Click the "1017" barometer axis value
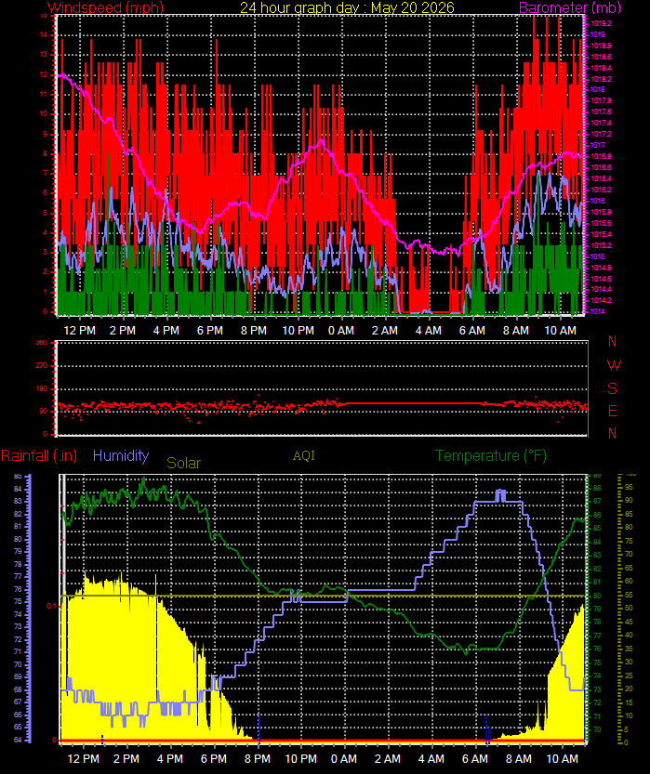The image size is (650, 774). coord(598,145)
